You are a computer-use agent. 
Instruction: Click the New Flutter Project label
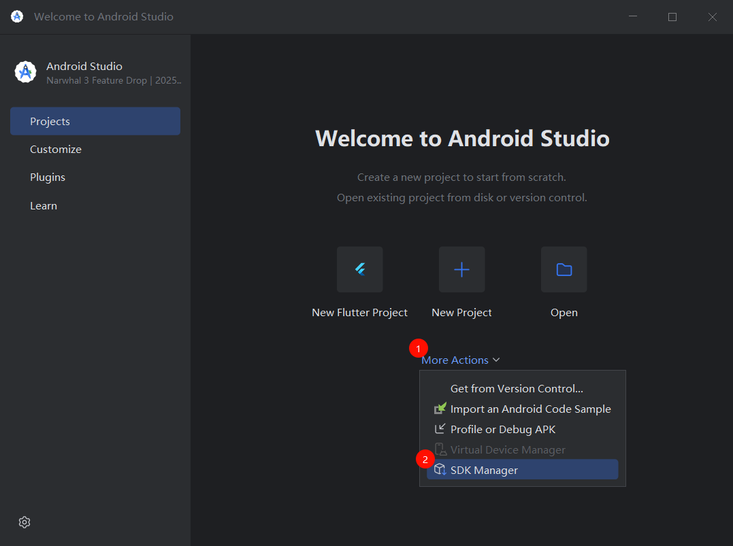coord(359,313)
